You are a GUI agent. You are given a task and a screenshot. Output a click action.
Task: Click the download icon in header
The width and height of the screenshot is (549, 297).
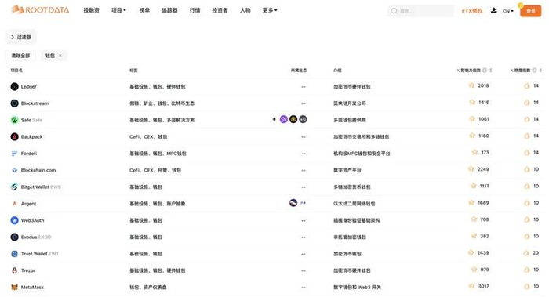[x=493, y=10]
